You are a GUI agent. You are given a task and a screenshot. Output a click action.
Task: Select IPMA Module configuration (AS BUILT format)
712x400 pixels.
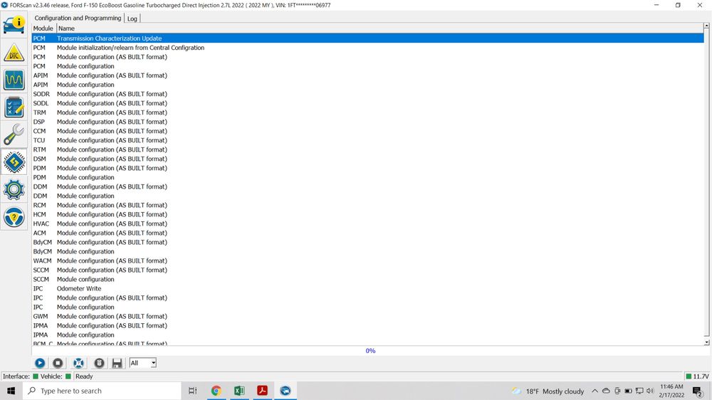coord(368,325)
